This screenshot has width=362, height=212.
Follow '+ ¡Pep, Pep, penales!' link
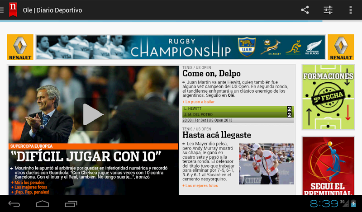[x=30, y=192]
